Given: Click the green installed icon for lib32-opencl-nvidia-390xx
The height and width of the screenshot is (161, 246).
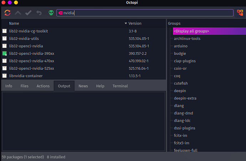Looking at the screenshot, I should tap(5, 54).
